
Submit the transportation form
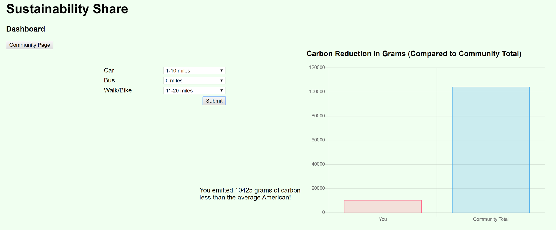tap(214, 101)
